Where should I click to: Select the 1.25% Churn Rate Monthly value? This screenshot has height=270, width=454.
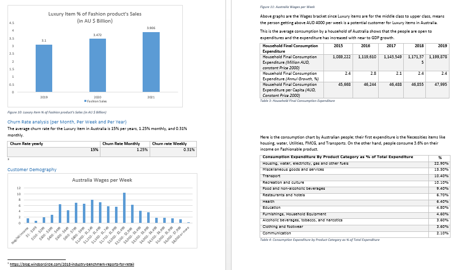(x=142, y=150)
